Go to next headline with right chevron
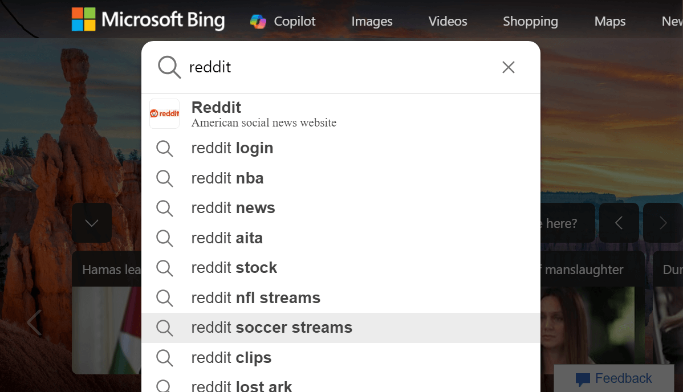683x392 pixels. pos(662,223)
